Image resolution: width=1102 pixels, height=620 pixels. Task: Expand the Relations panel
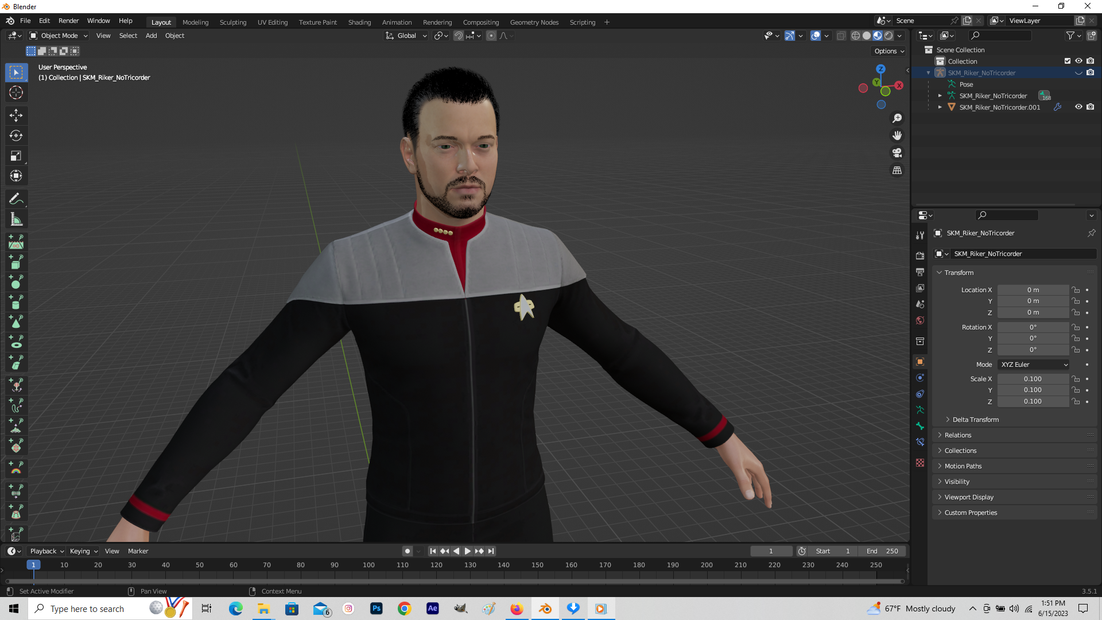pyautogui.click(x=959, y=435)
